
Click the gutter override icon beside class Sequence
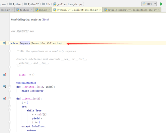click(x=5, y=43)
